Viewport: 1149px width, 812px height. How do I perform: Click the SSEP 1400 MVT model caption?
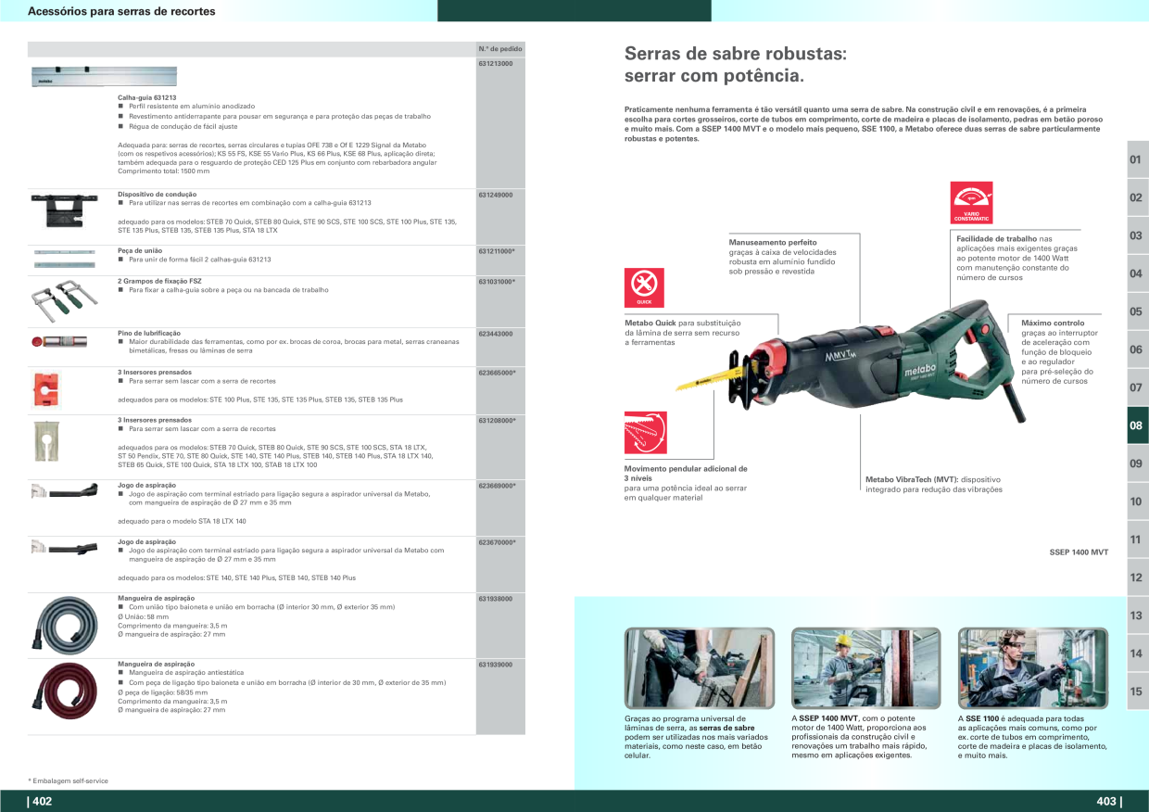coord(1079,552)
